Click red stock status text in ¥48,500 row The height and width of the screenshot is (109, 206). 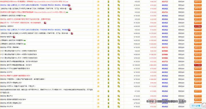[x=165, y=2]
